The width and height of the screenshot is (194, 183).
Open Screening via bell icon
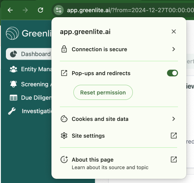(13, 84)
